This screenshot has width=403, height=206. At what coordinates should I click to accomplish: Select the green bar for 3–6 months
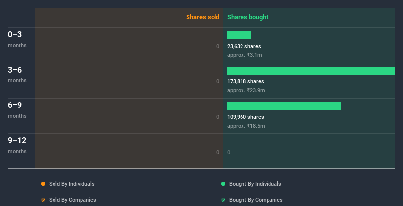pyautogui.click(x=311, y=71)
